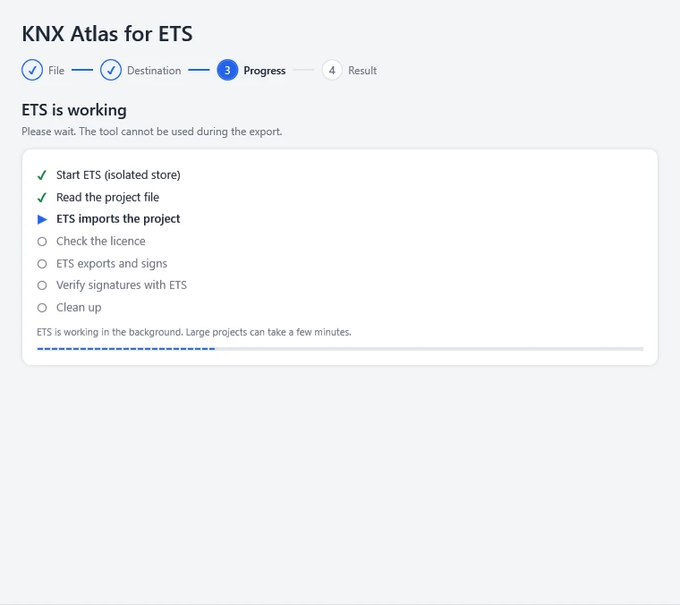The image size is (680, 605).
Task: Click 'Verify signatures with ETS' step text
Action: pos(122,285)
